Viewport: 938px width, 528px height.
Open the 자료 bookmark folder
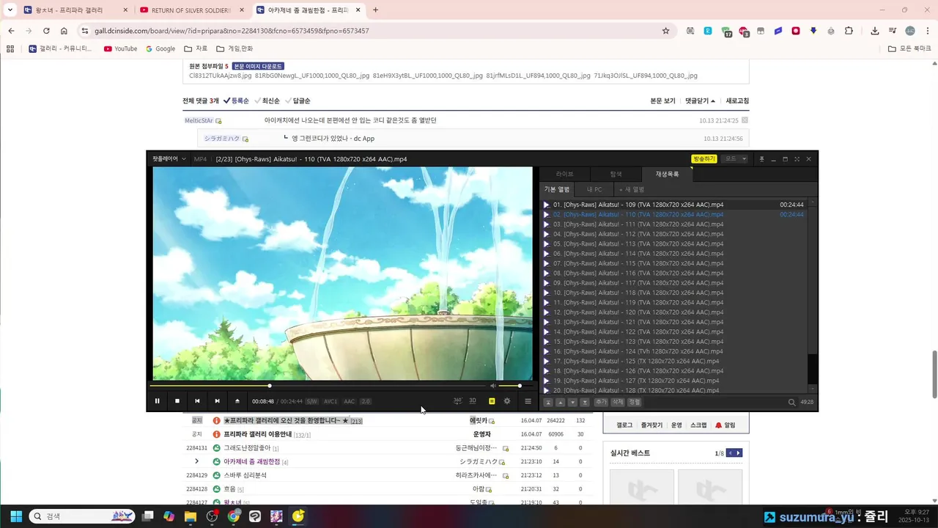196,48
